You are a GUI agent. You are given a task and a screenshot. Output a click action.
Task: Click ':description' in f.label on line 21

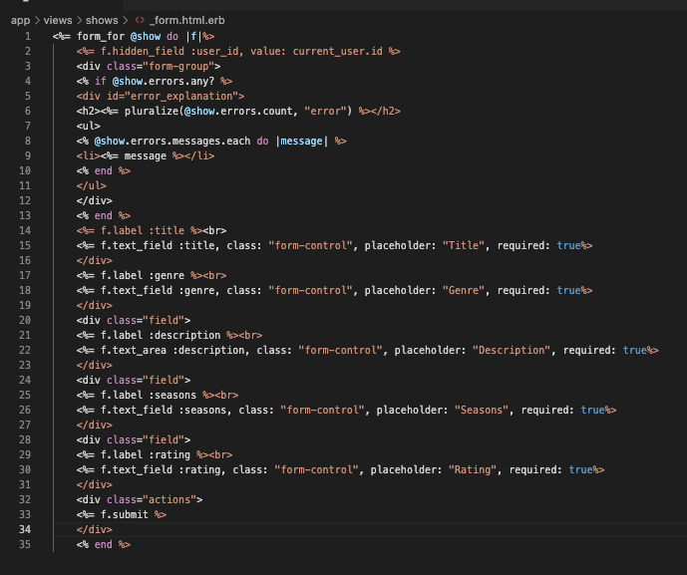[184, 336]
